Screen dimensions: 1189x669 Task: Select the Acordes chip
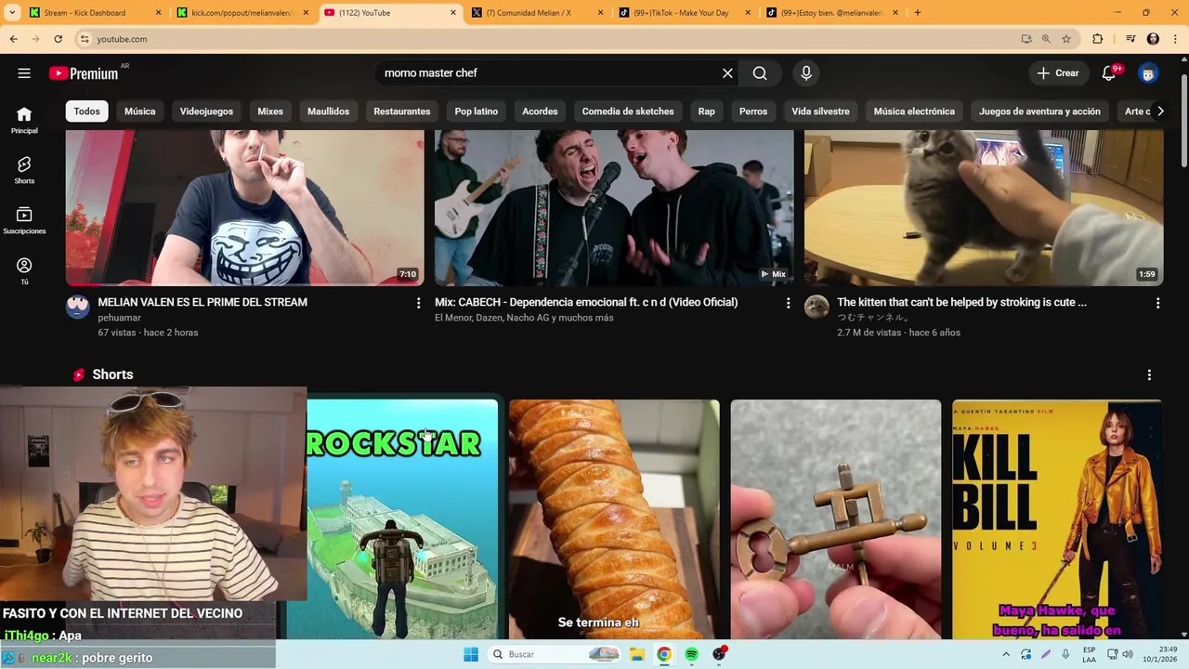point(540,111)
